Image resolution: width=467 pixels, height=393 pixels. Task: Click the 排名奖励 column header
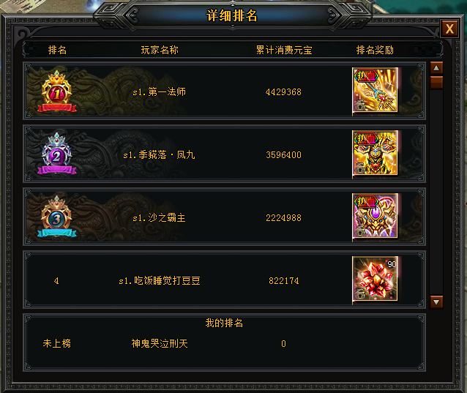pos(375,50)
